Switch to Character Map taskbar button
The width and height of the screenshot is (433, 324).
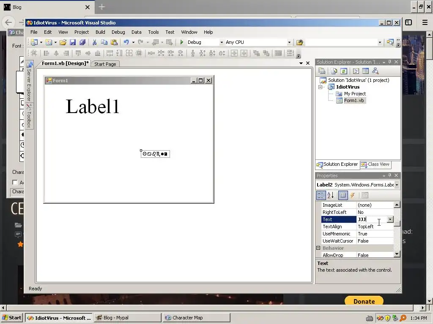(x=196, y=318)
